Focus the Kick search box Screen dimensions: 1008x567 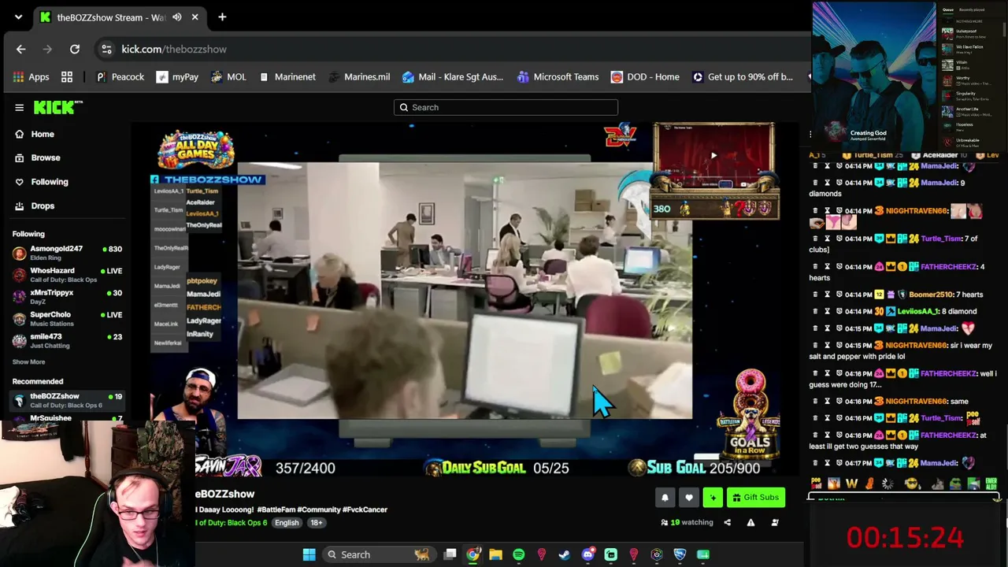point(506,107)
